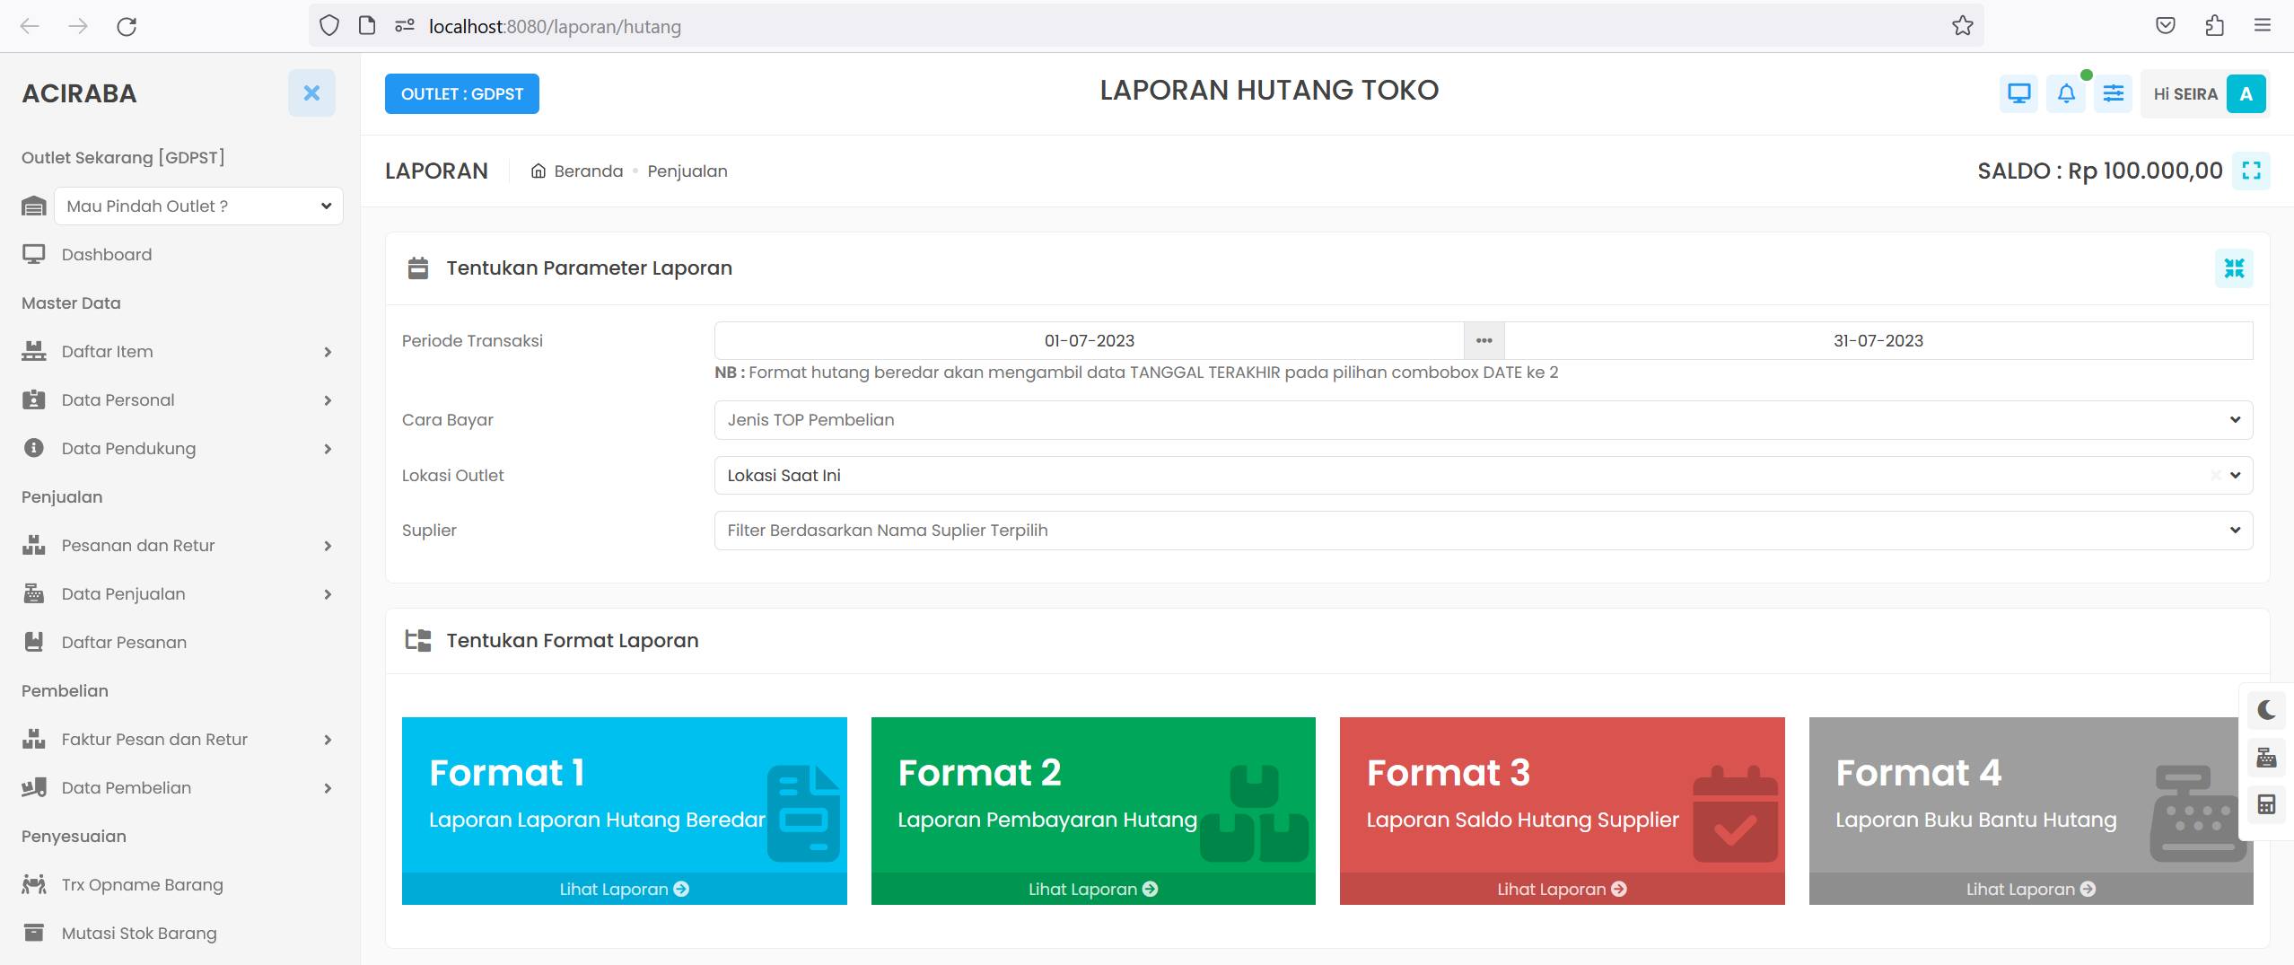Toggle fullscreen icon beside SALDO
2294x965 pixels.
[2252, 171]
